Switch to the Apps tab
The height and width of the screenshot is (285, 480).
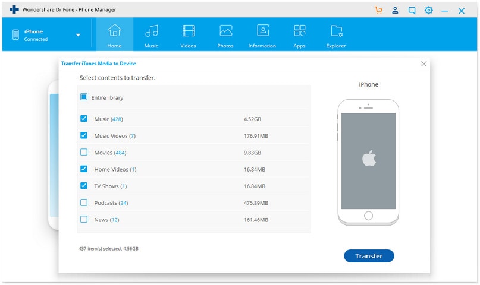click(299, 36)
